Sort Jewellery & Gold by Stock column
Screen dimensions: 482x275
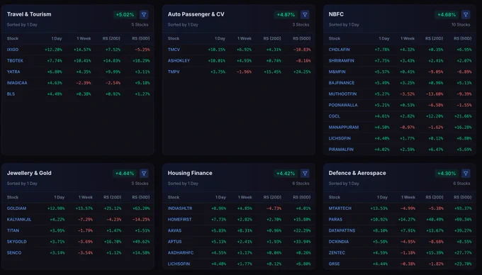click(x=13, y=197)
